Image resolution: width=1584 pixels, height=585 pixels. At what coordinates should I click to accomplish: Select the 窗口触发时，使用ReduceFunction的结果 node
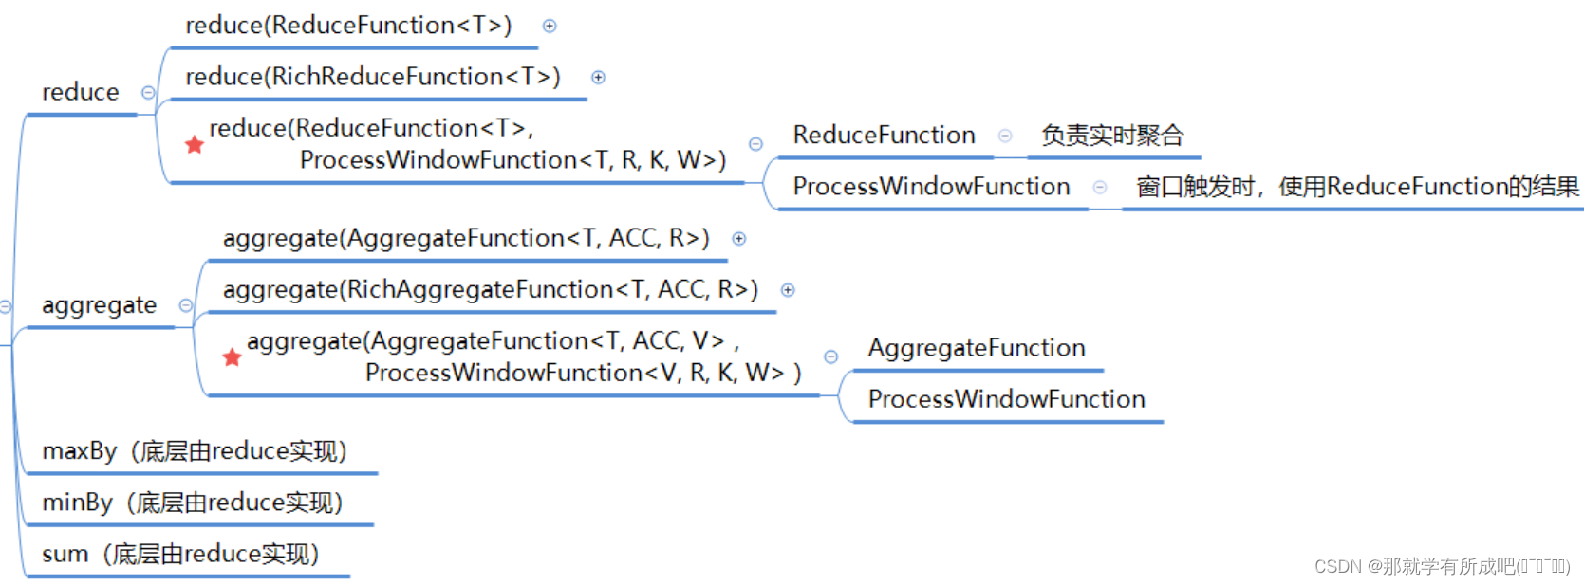point(1357,187)
